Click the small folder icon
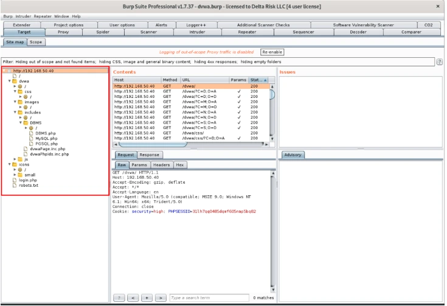447x306 pixels. tap(20, 175)
